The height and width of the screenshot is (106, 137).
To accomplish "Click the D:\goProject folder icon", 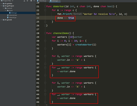I will point(3,6).
